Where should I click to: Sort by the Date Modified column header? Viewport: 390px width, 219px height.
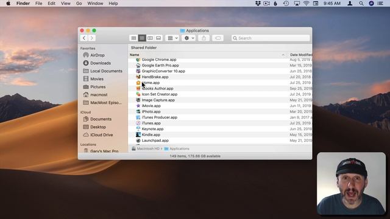pos(301,55)
